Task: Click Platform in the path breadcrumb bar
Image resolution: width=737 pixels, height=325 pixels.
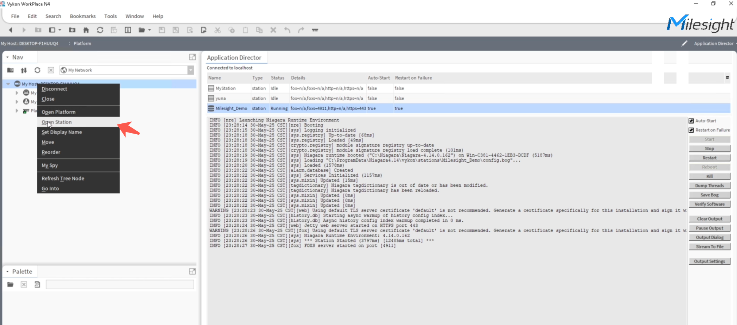Action: pyautogui.click(x=82, y=43)
